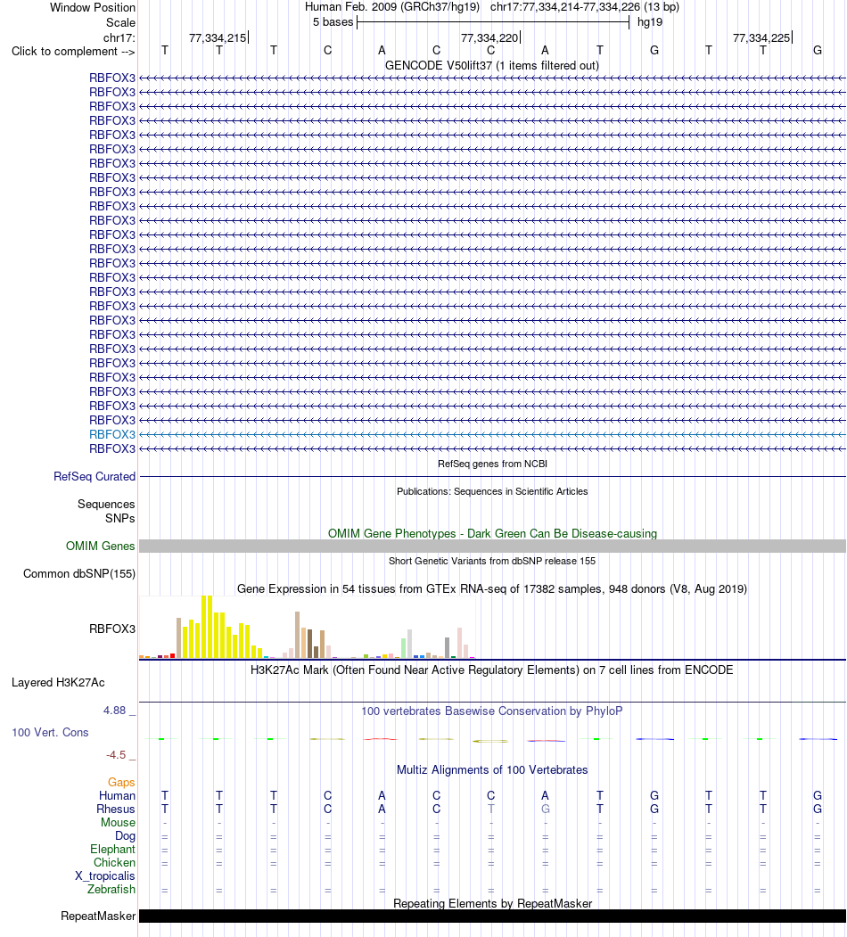This screenshot has width=847, height=937.
Task: Click the light-blue highlighted RBFOX3 transcript label
Action: click(x=112, y=434)
